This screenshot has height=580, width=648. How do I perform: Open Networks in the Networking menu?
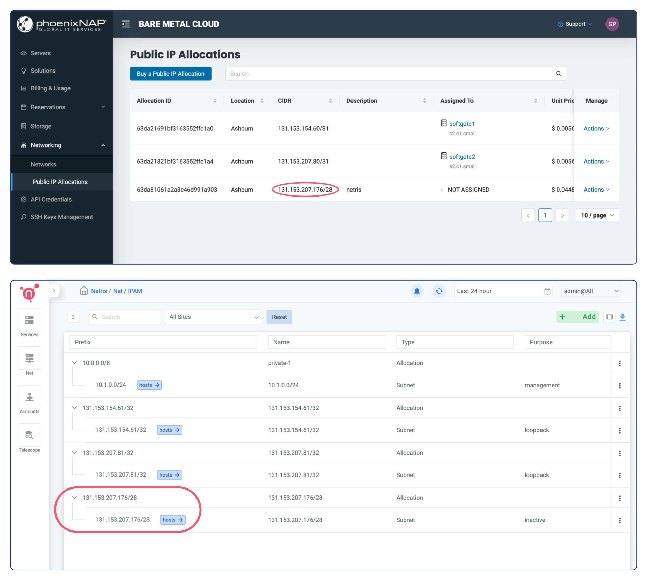click(x=43, y=164)
